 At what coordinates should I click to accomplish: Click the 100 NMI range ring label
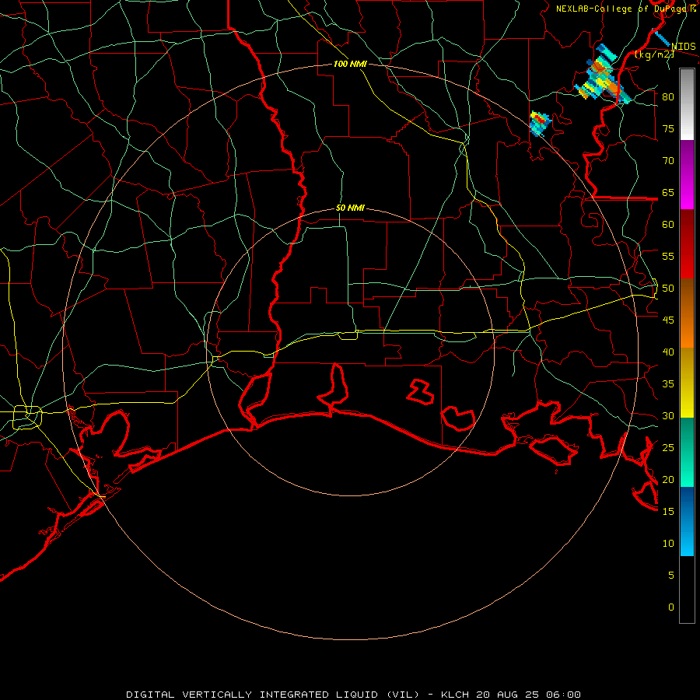pyautogui.click(x=350, y=64)
